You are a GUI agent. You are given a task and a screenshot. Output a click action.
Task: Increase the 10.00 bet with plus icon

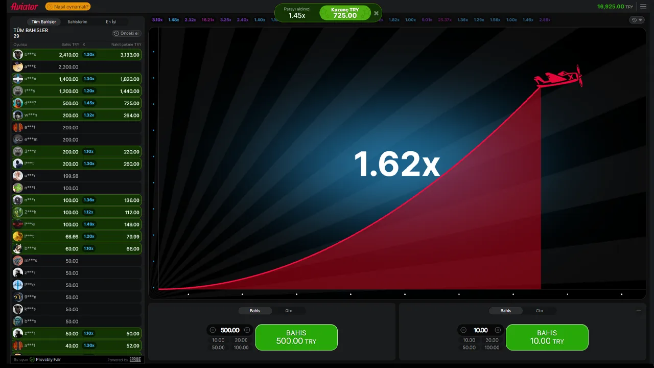tap(498, 330)
